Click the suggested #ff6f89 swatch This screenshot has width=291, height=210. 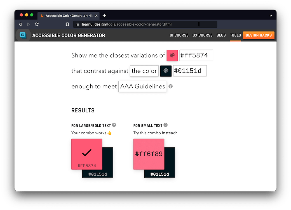coord(149,154)
